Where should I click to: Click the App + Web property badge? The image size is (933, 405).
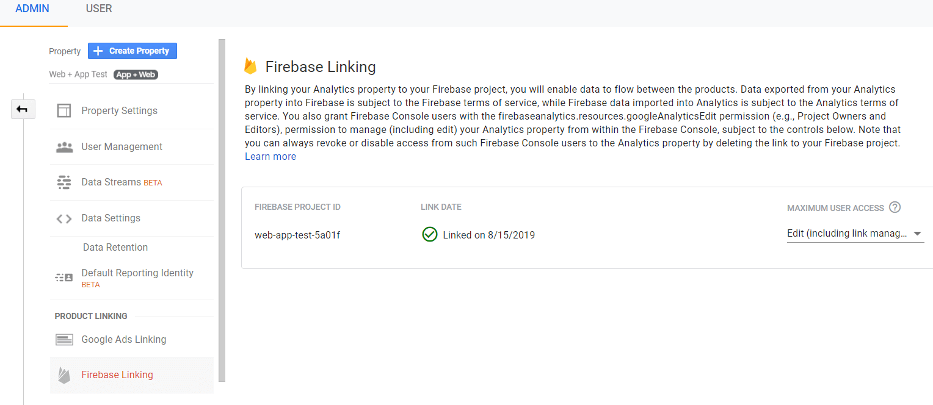point(136,74)
